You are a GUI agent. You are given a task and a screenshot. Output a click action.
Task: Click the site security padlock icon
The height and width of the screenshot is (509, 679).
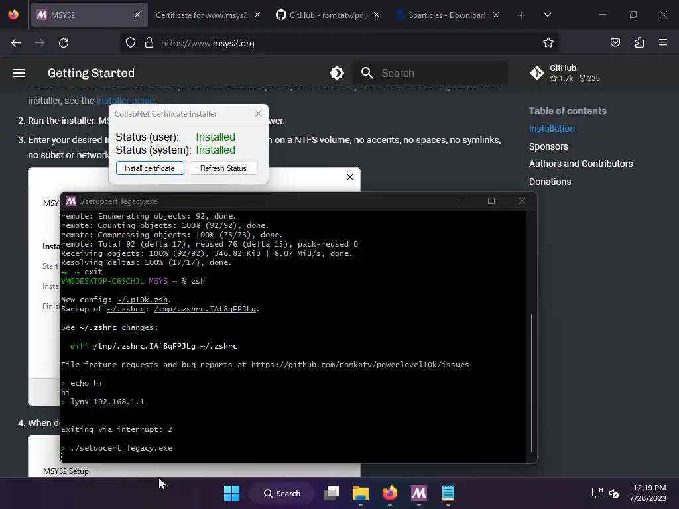click(149, 43)
